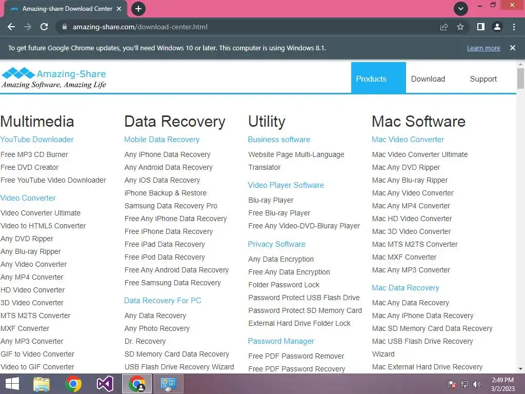
Task: Open Free PDF Password Remover
Action: (296, 356)
